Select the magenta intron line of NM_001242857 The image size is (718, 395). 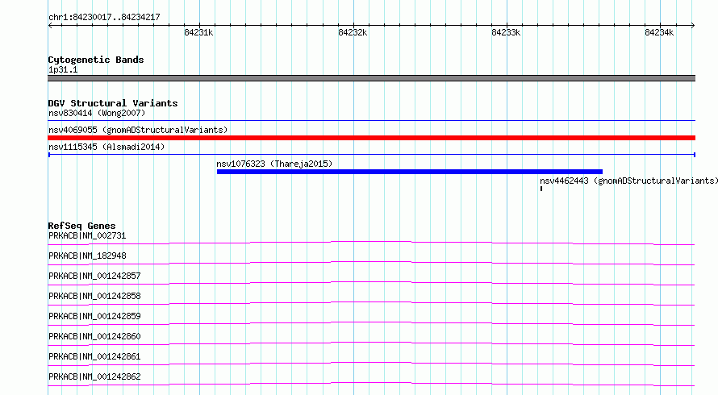(371, 283)
